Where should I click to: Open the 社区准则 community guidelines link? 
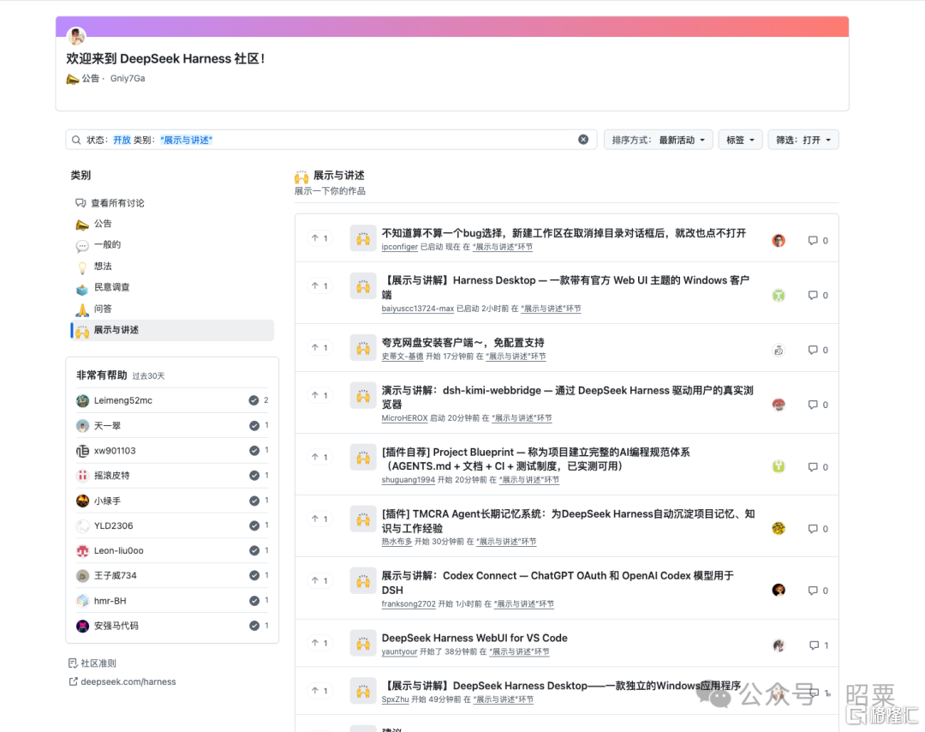[92, 663]
